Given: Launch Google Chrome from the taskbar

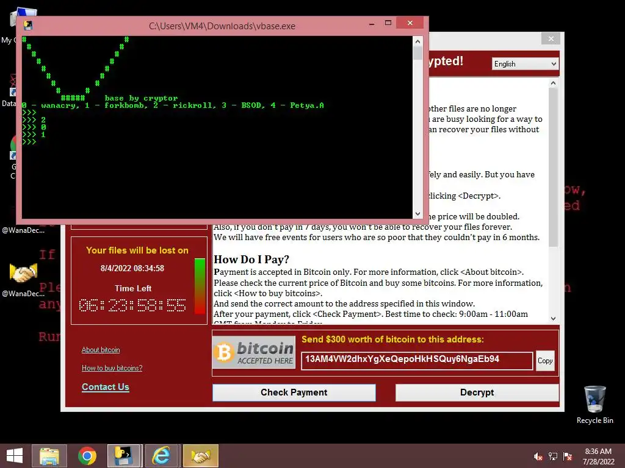Looking at the screenshot, I should tap(87, 456).
